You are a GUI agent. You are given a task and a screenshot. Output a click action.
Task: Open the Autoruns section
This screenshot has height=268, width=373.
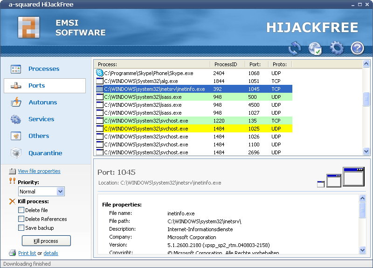tap(42, 102)
